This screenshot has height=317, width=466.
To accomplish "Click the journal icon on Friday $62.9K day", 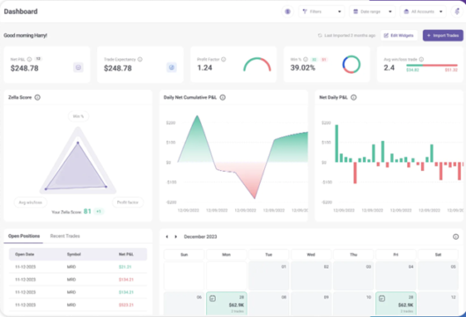I will (382, 299).
